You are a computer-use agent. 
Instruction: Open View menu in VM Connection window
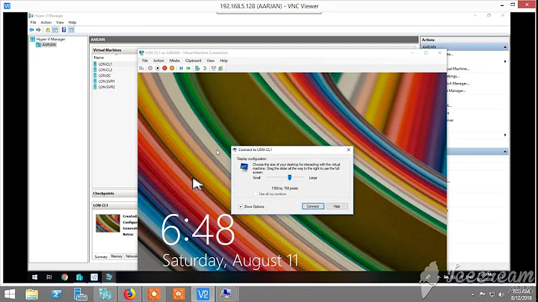coord(210,61)
